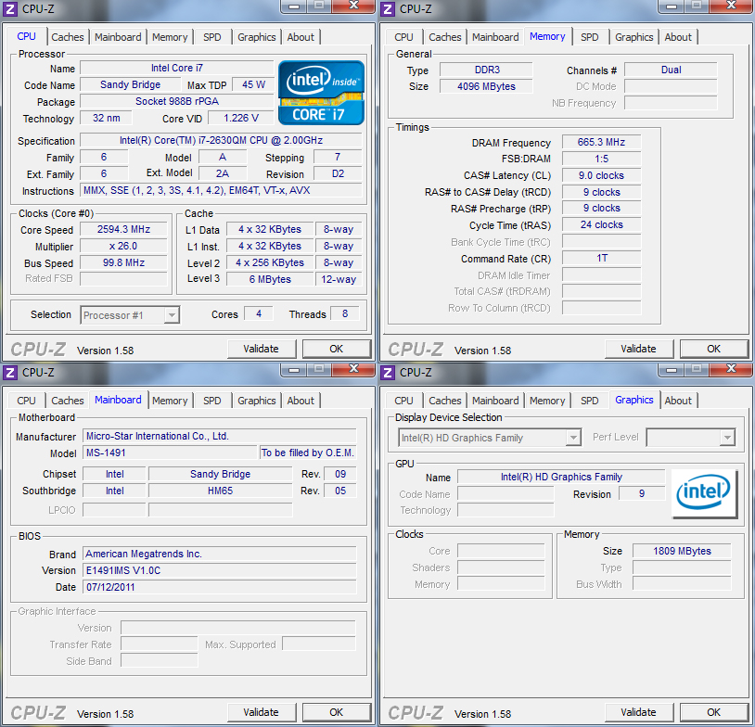The height and width of the screenshot is (727, 755).
Task: Click the Core Speed field showing 2594.3 MHz
Action: click(122, 229)
